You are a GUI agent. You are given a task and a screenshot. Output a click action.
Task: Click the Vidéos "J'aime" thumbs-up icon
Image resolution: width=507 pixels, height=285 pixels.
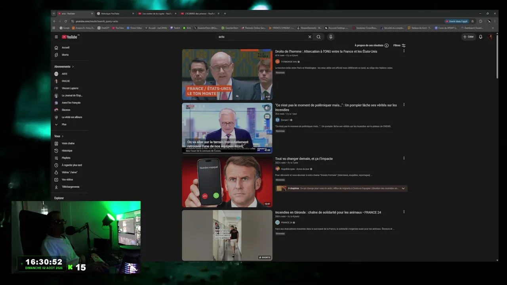coord(56,172)
